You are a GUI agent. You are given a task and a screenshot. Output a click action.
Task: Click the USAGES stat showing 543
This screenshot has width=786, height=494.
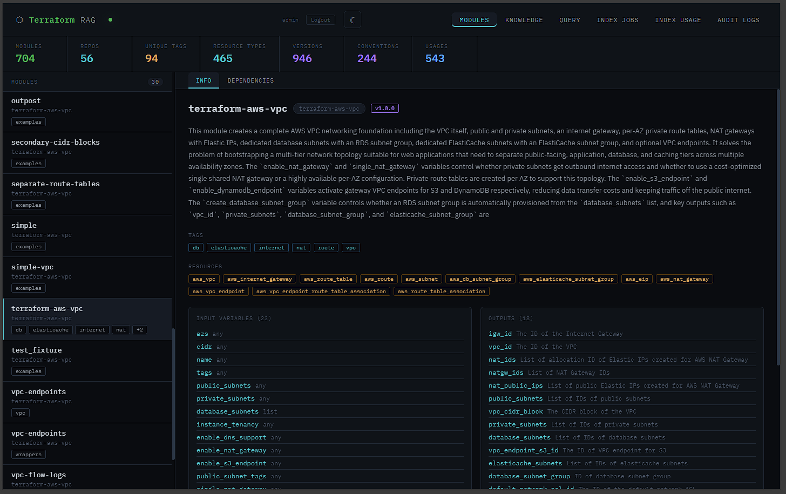(x=444, y=53)
